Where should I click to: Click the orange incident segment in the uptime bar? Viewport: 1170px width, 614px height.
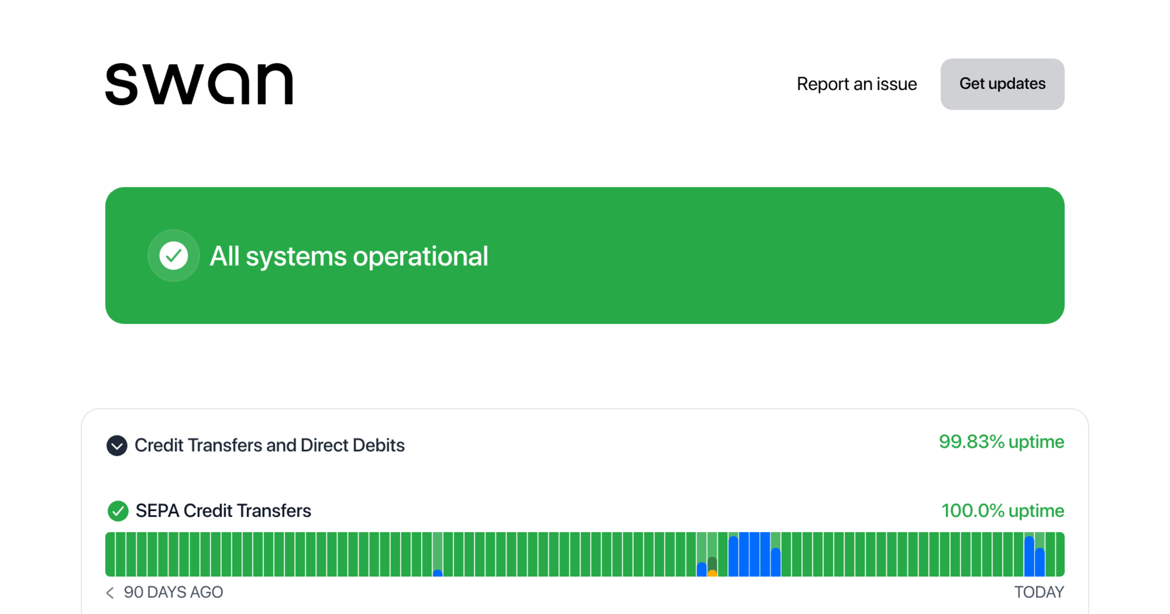pyautogui.click(x=712, y=574)
